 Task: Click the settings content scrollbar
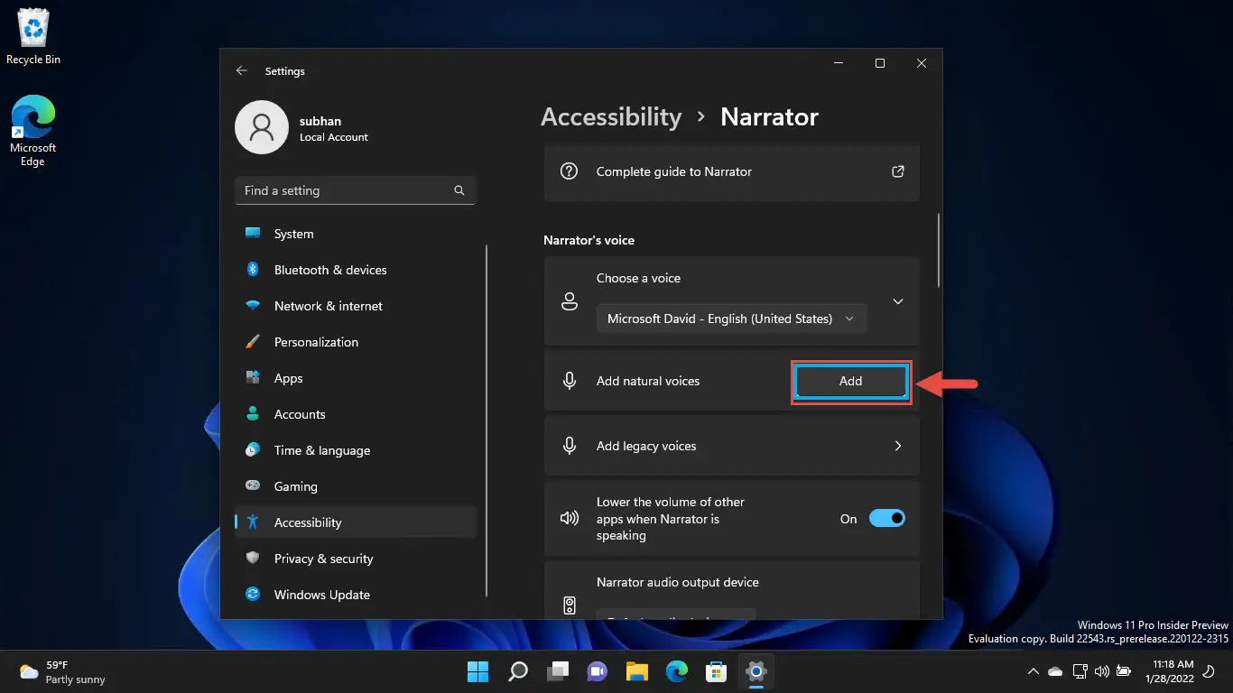pos(940,249)
